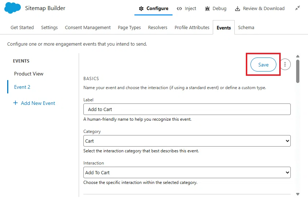The image size is (308, 208).
Task: Select the Get Started tab
Action: (22, 28)
